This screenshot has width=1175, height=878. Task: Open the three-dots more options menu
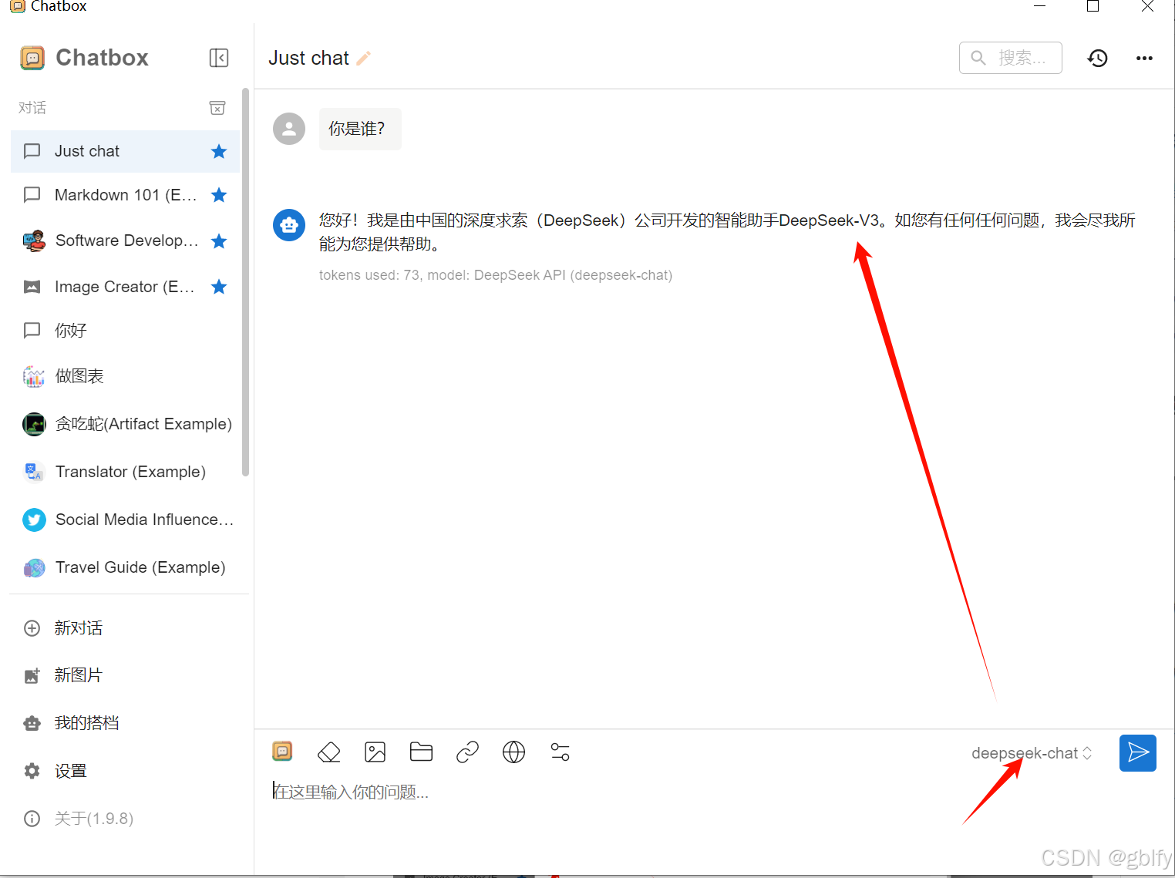[x=1144, y=58]
